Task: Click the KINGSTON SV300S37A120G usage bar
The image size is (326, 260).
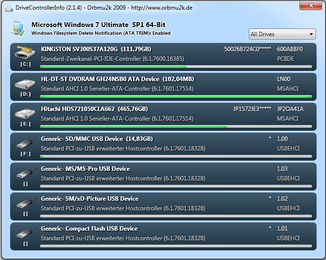Action: 176,67
